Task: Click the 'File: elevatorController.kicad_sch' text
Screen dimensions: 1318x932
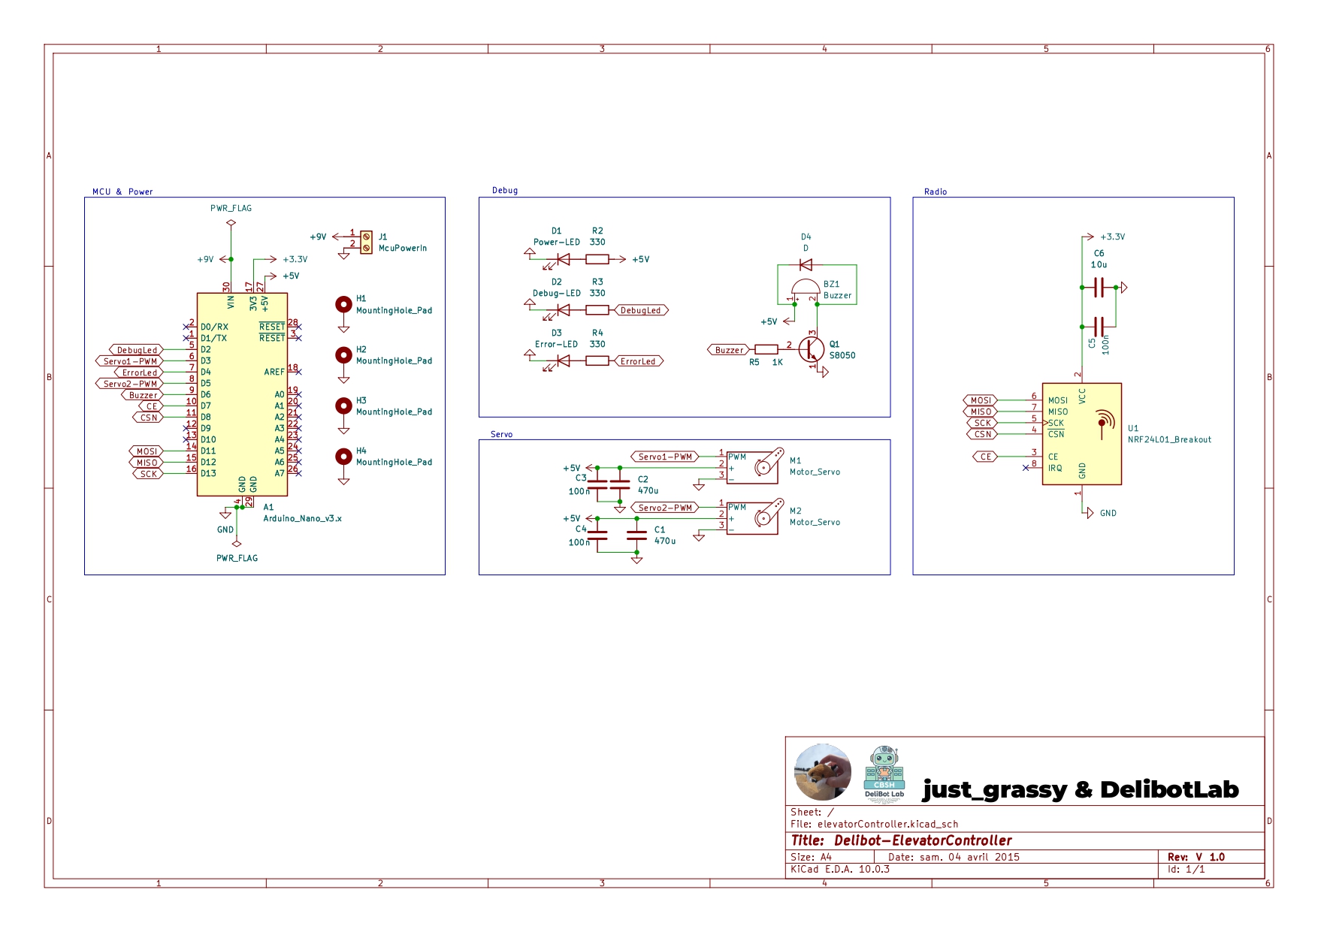Action: click(874, 824)
